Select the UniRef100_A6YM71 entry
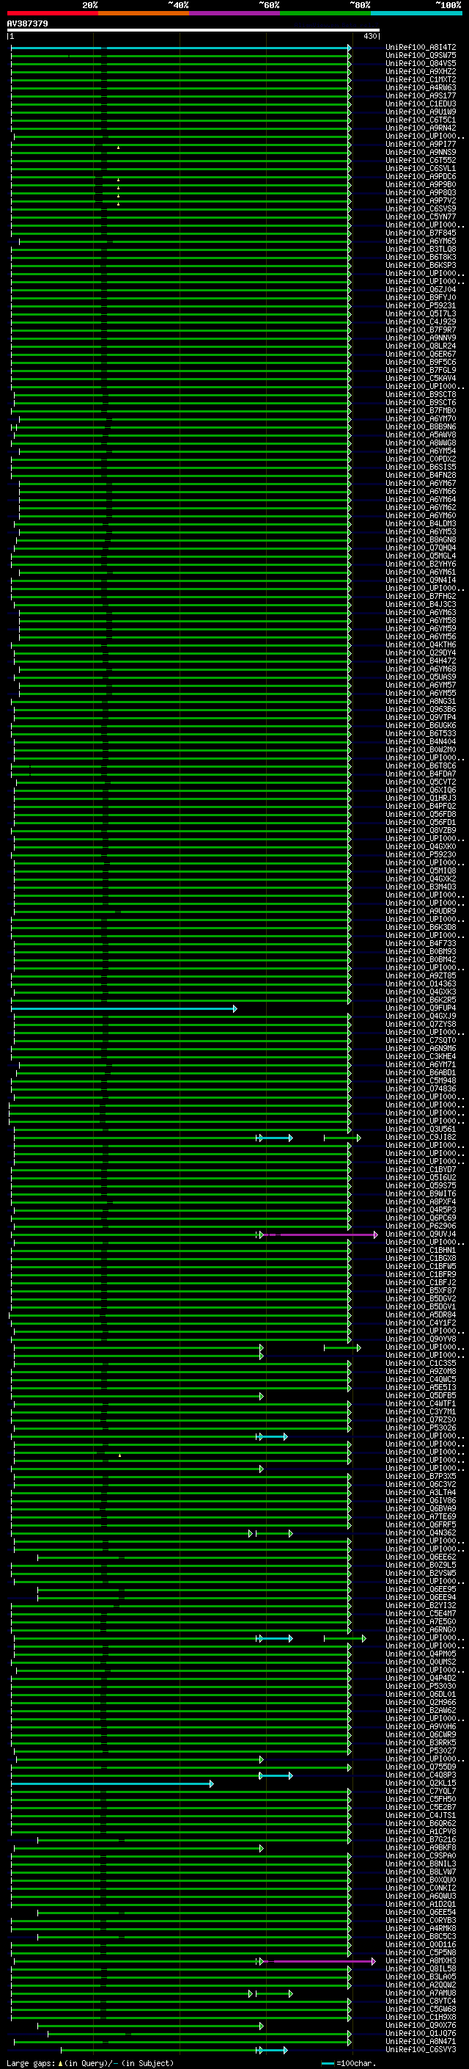Screen dimensions: 469x2069 [x=421, y=1065]
